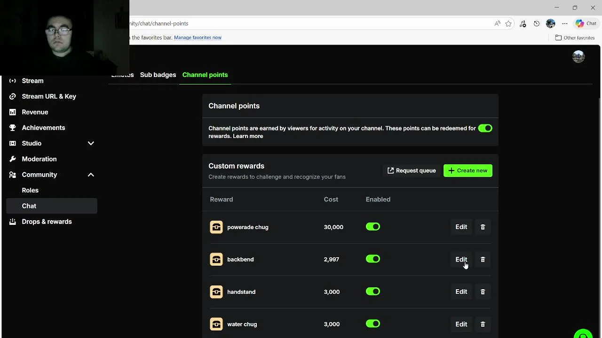Open Copilot Chat in browser toolbar

[586, 23]
